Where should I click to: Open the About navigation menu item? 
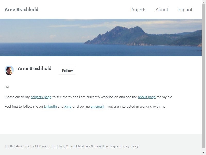(162, 10)
